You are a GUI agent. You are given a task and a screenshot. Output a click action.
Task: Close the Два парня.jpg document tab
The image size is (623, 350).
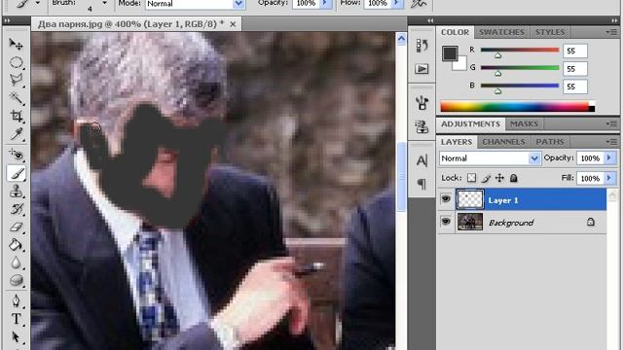pos(233,24)
